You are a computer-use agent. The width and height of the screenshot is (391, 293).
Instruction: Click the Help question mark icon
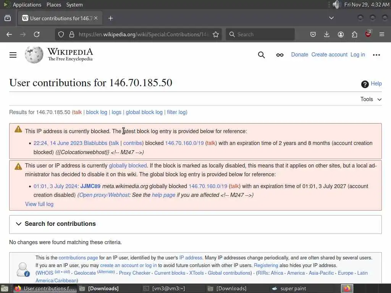pyautogui.click(x=365, y=84)
